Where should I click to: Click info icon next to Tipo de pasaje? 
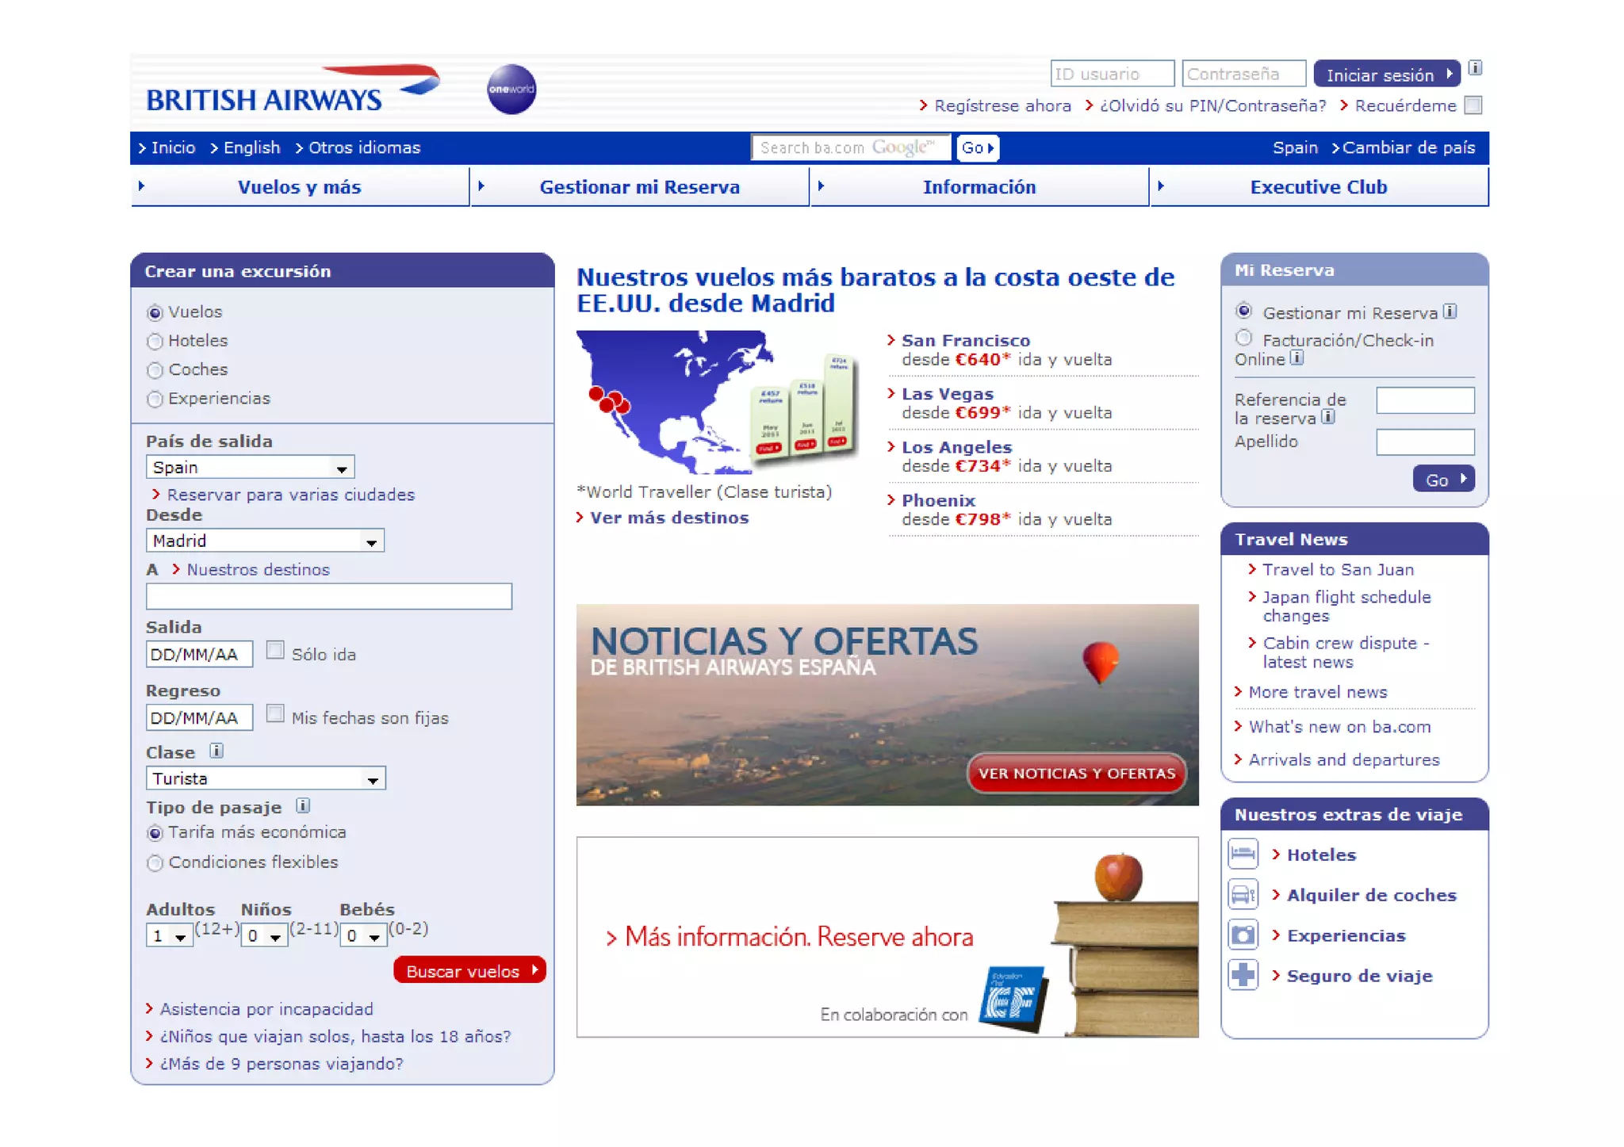(x=303, y=806)
